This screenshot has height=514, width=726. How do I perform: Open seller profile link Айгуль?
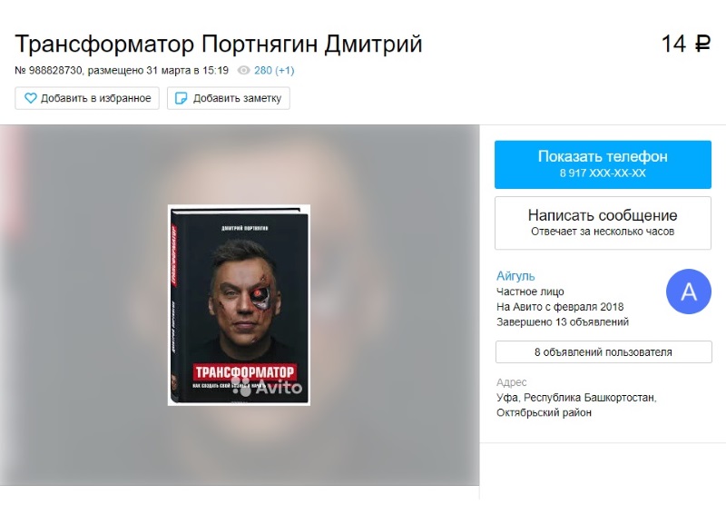(515, 276)
